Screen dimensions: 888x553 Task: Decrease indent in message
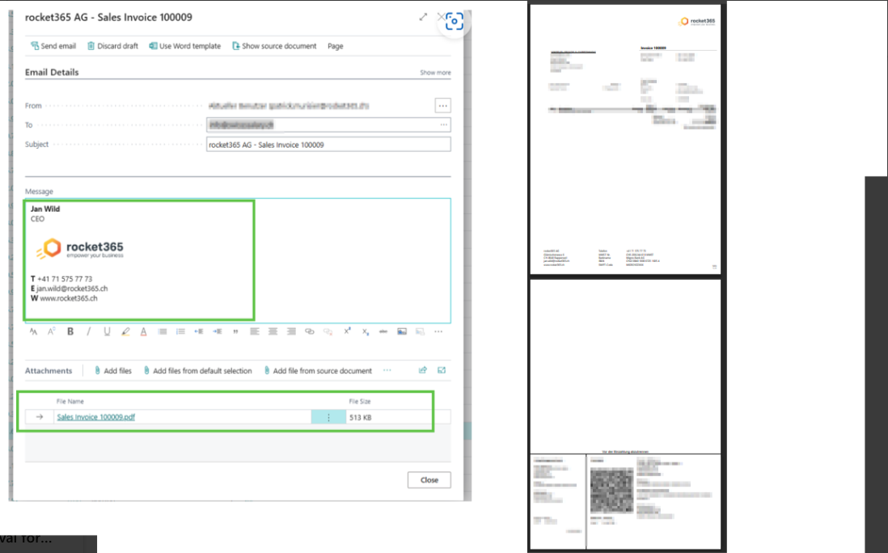pyautogui.click(x=199, y=331)
